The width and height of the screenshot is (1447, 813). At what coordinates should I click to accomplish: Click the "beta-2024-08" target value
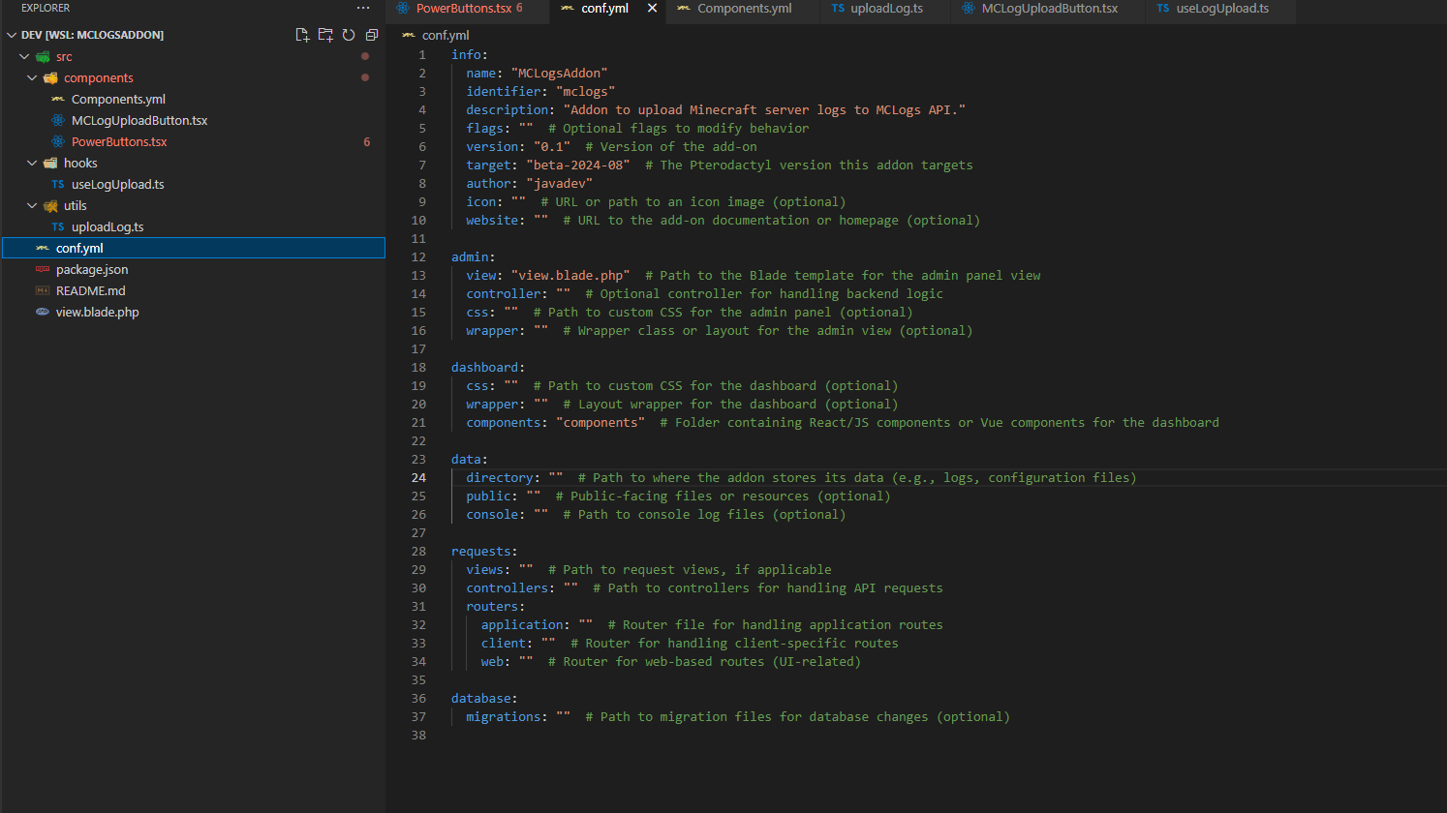[578, 165]
